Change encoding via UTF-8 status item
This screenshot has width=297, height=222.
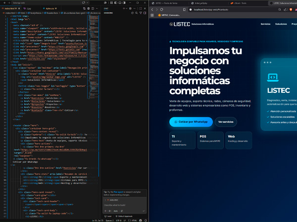[119, 221]
